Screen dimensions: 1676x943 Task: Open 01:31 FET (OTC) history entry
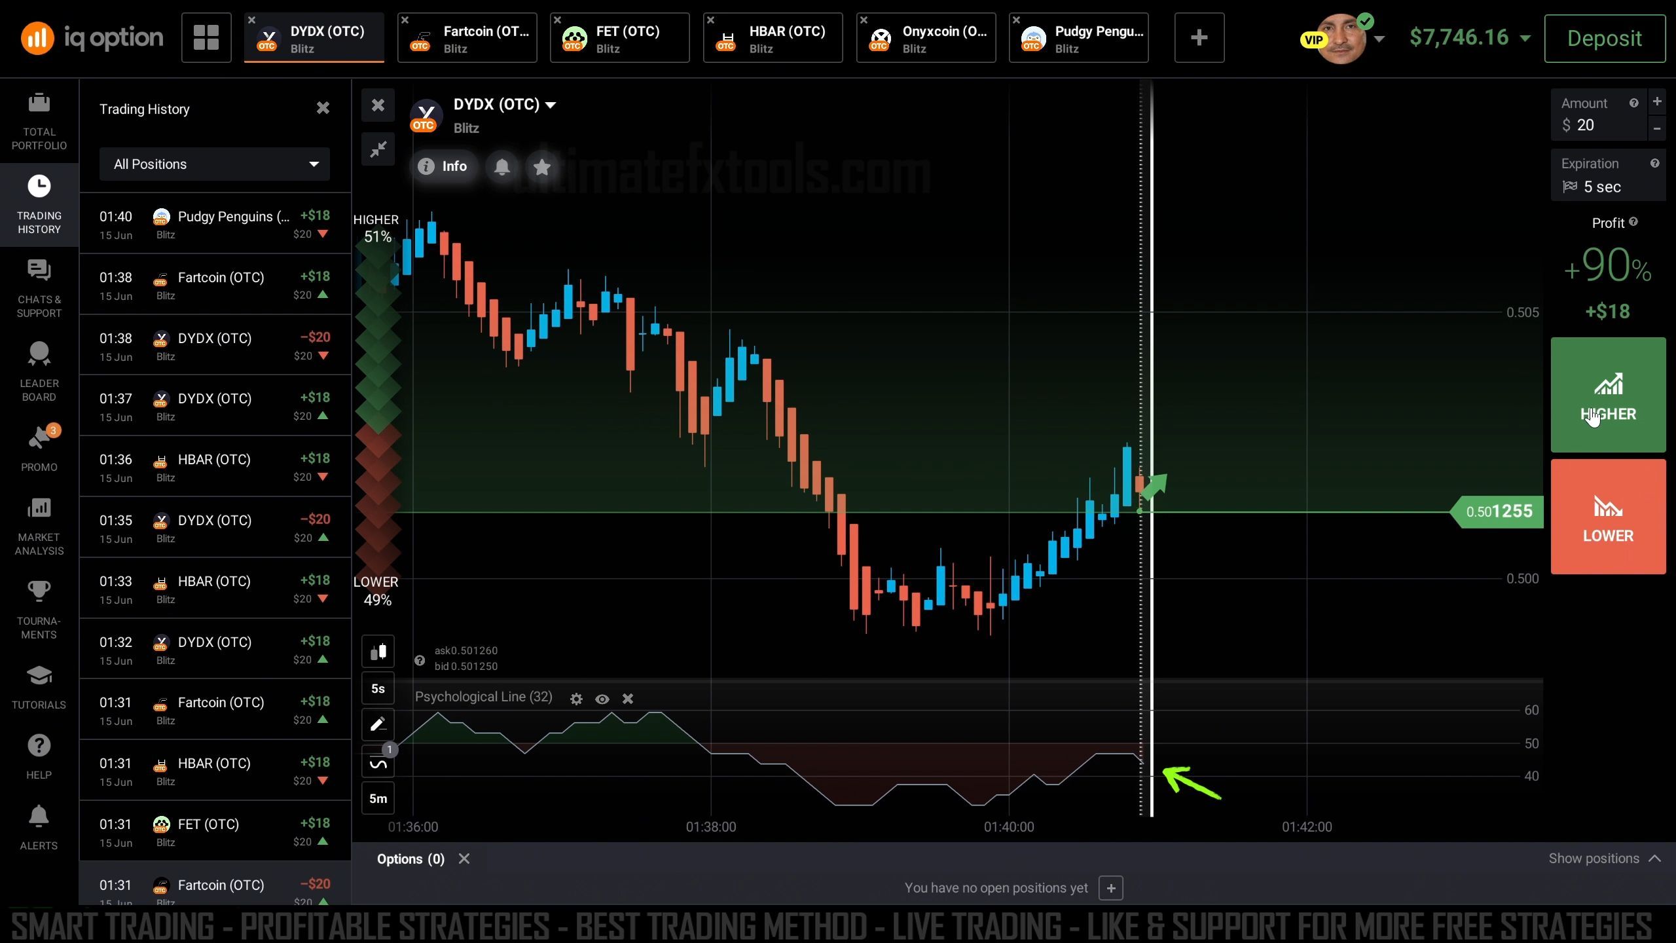point(215,831)
